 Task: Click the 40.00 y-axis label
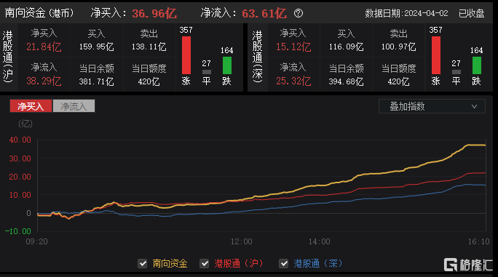20,140
